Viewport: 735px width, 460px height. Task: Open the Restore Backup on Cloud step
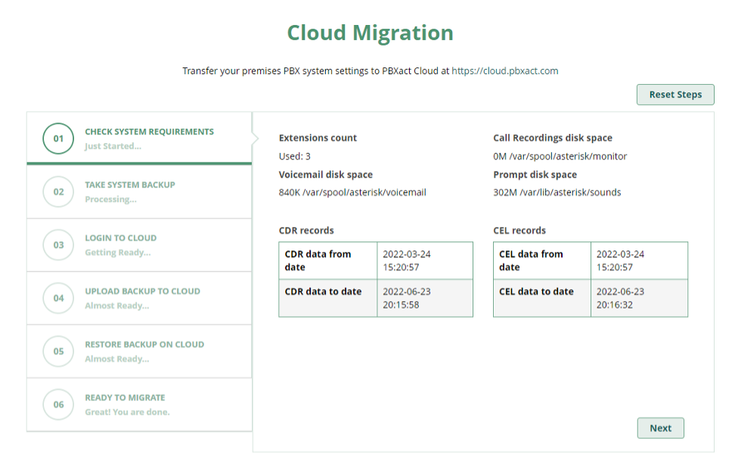pyautogui.click(x=139, y=351)
